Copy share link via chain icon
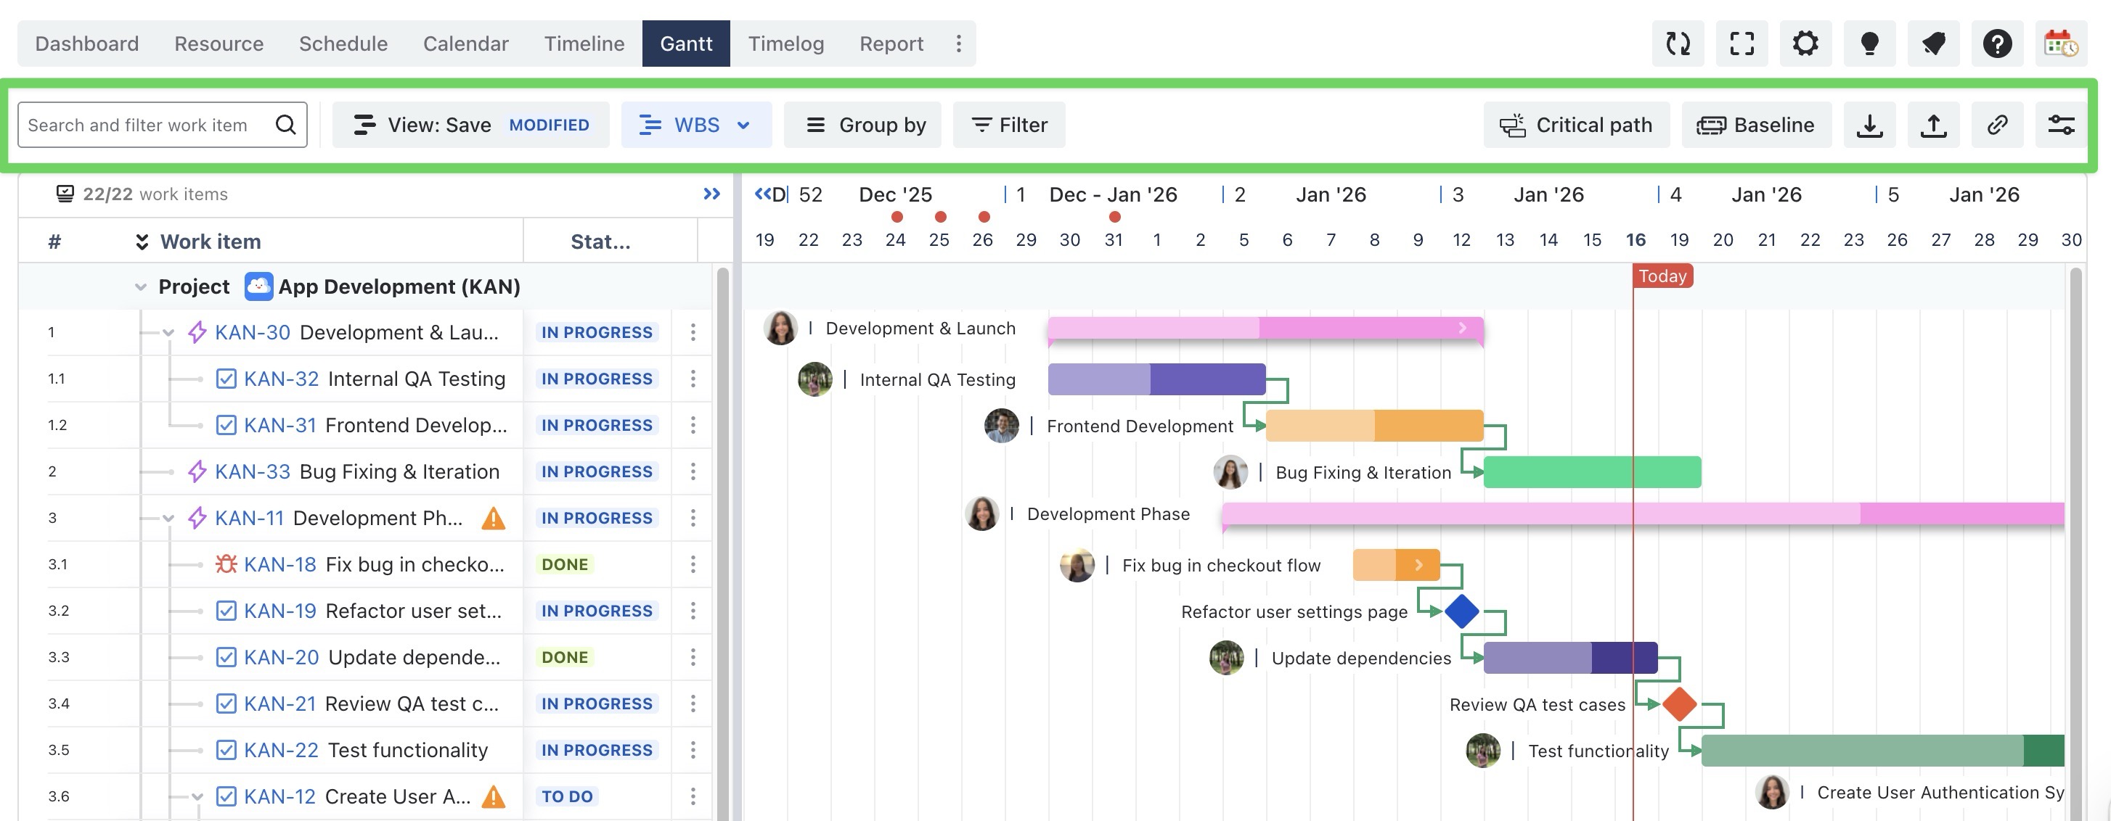The height and width of the screenshot is (821, 2111). 1997,125
